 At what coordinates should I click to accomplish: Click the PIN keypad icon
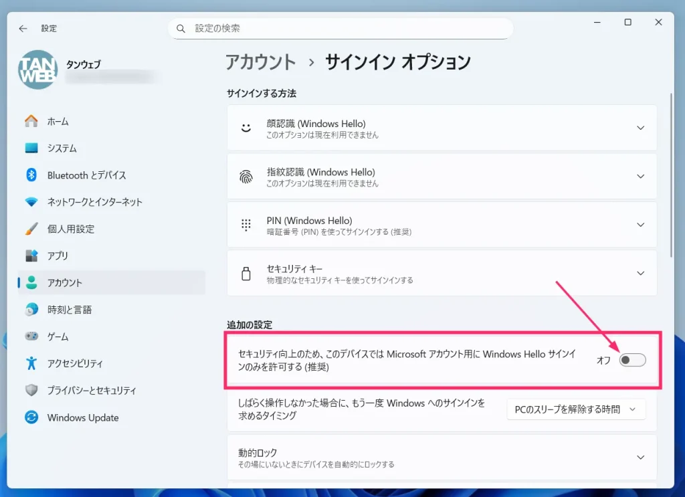(x=246, y=225)
